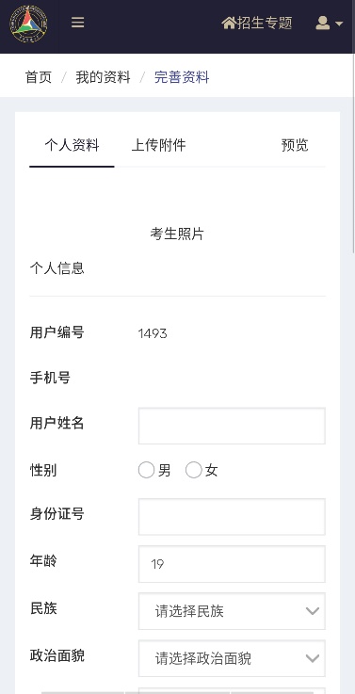
Task: Expand the caret next to user avatar
Action: (339, 24)
